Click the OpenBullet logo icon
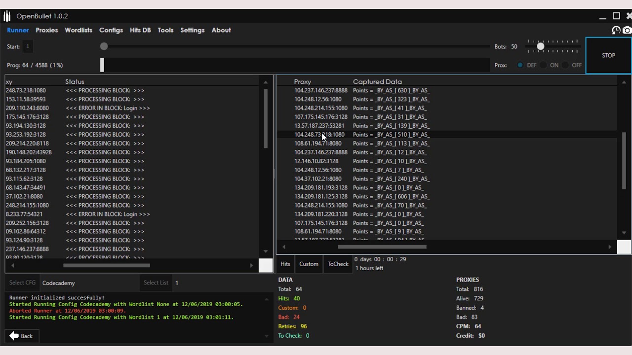The height and width of the screenshot is (355, 632). pyautogui.click(x=7, y=16)
